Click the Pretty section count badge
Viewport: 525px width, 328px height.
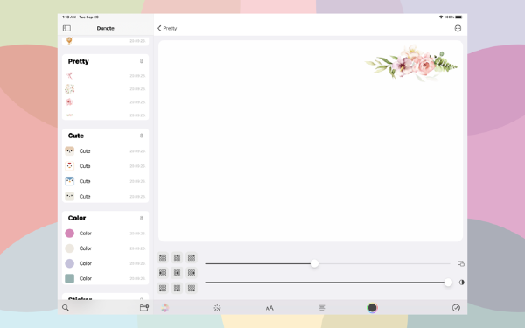(141, 61)
